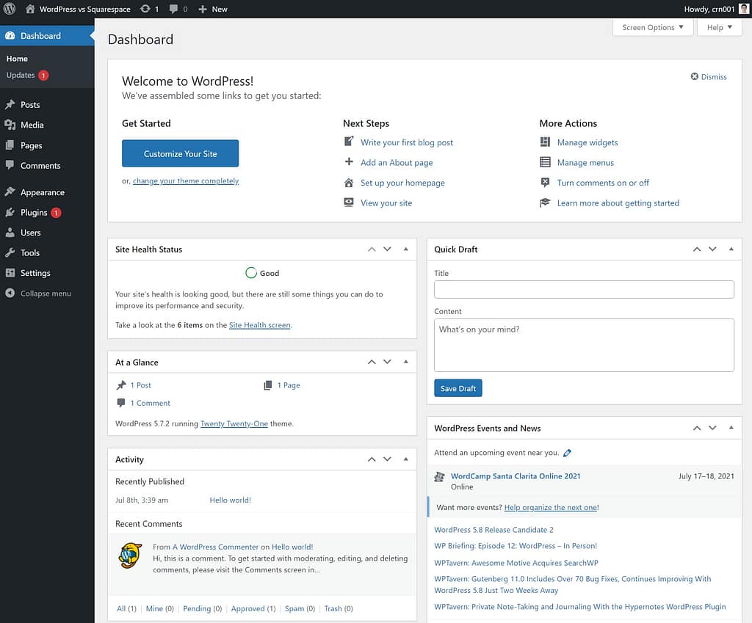This screenshot has width=752, height=623.
Task: Click the Customize Your Site button
Action: tap(180, 153)
